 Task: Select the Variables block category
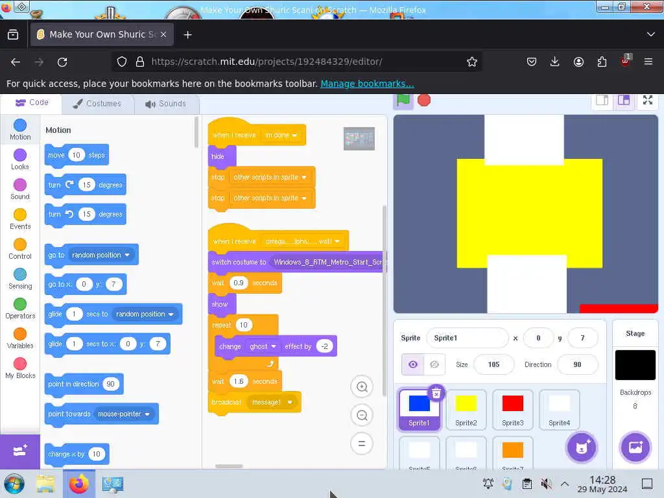pos(20,338)
